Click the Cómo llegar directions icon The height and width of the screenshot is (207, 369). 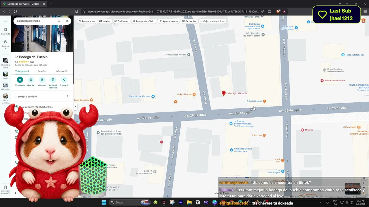(20, 80)
